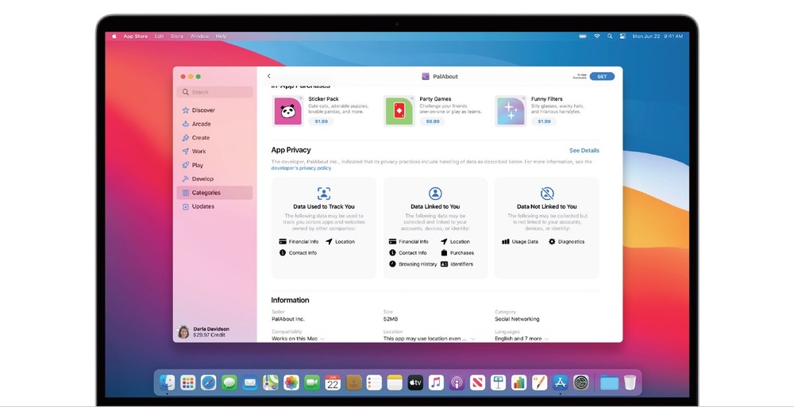
Task: Launch Music from the dock
Action: (x=436, y=382)
